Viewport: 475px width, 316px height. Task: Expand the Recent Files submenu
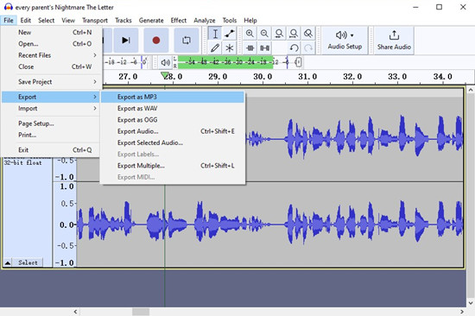click(51, 55)
